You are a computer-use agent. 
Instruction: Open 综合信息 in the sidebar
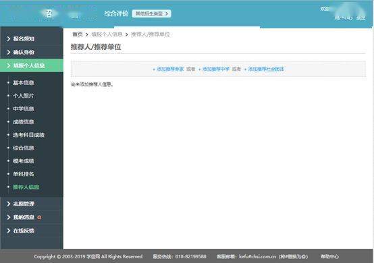24,148
